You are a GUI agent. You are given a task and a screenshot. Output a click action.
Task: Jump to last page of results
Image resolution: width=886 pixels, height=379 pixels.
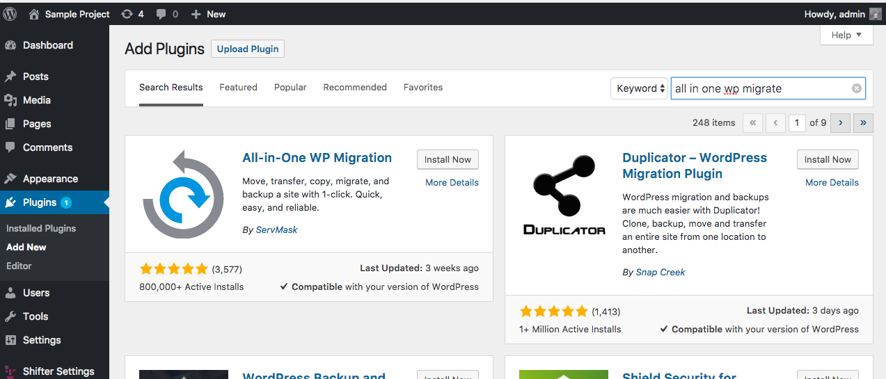(x=863, y=123)
